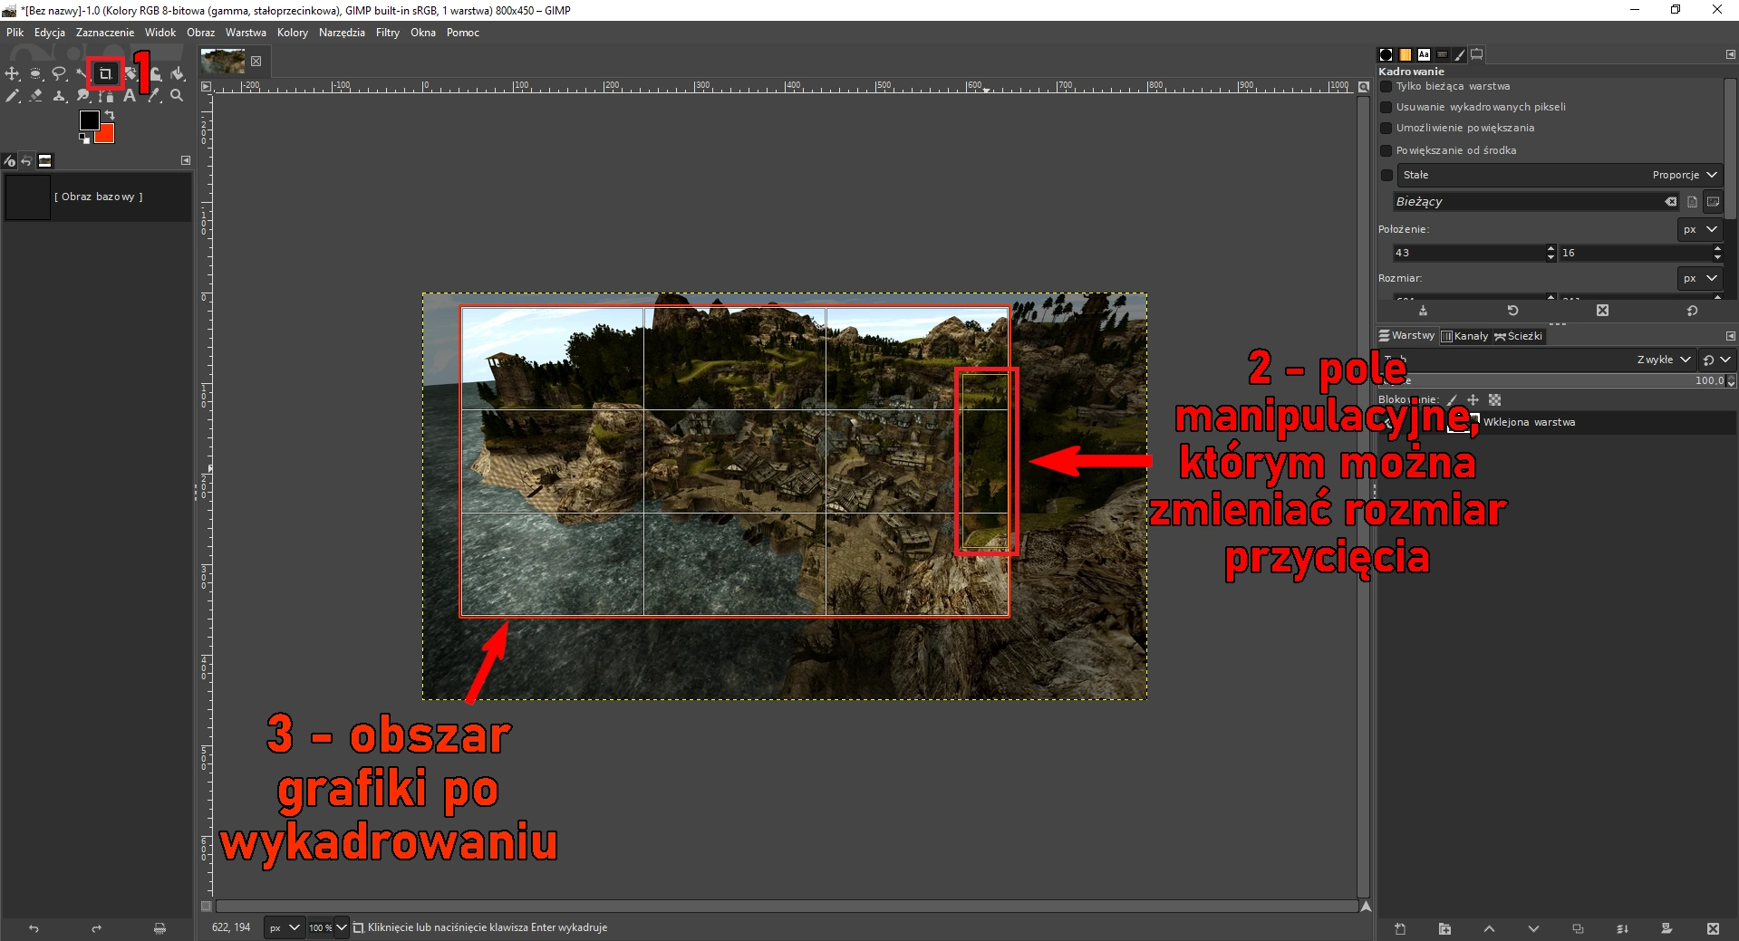
Task: Choose the Free Select lasso tool
Action: [59, 74]
